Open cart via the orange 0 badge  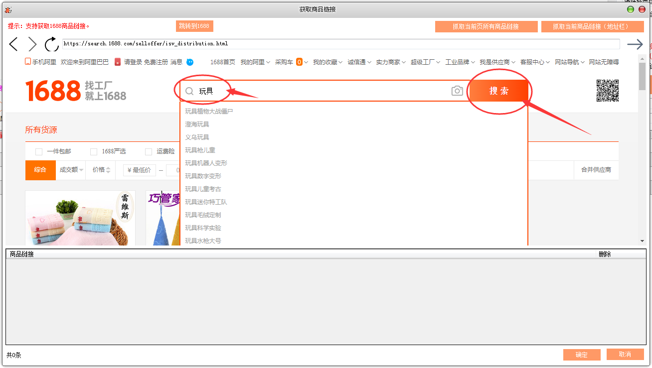tap(299, 62)
